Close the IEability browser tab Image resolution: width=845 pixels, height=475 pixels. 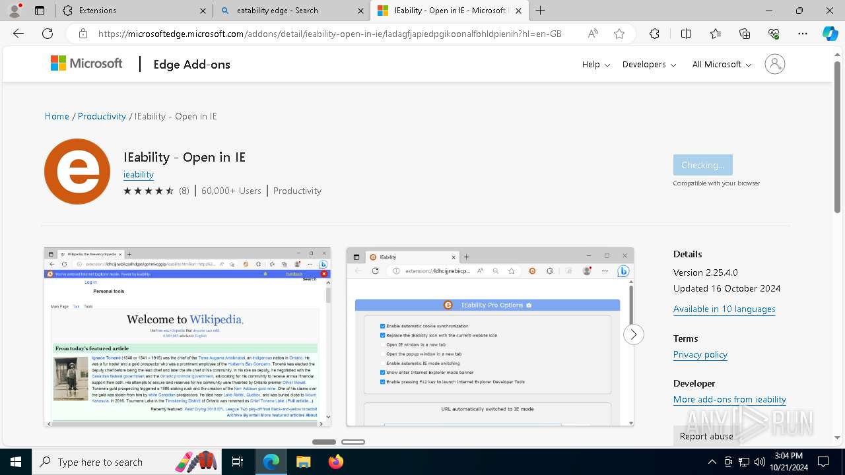(518, 11)
